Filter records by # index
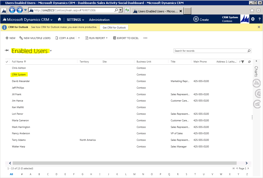This screenshot has height=178, width=263. tap(22, 174)
